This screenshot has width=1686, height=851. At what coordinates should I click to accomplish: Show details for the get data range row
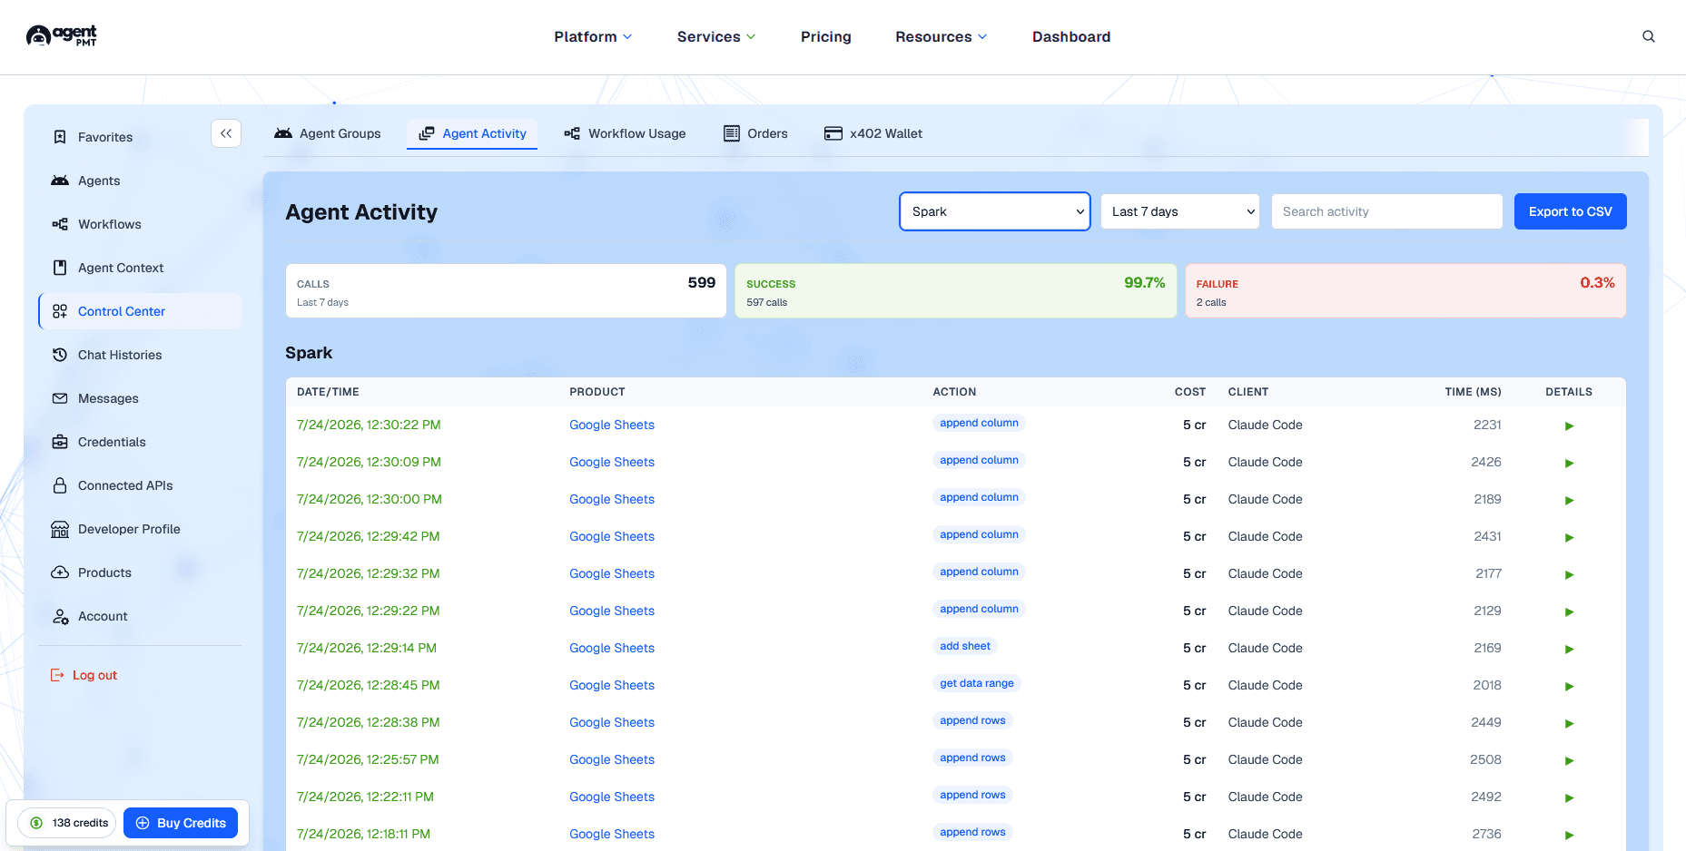point(1569,686)
